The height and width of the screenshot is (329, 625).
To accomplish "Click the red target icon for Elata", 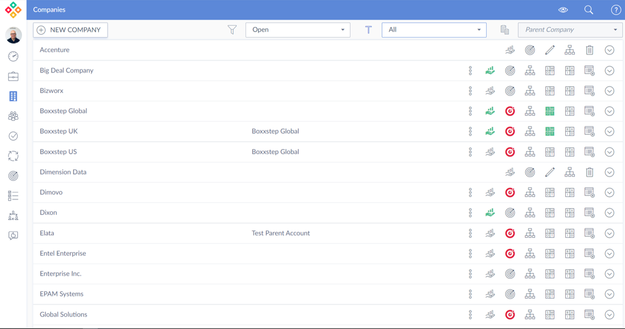I will (510, 233).
